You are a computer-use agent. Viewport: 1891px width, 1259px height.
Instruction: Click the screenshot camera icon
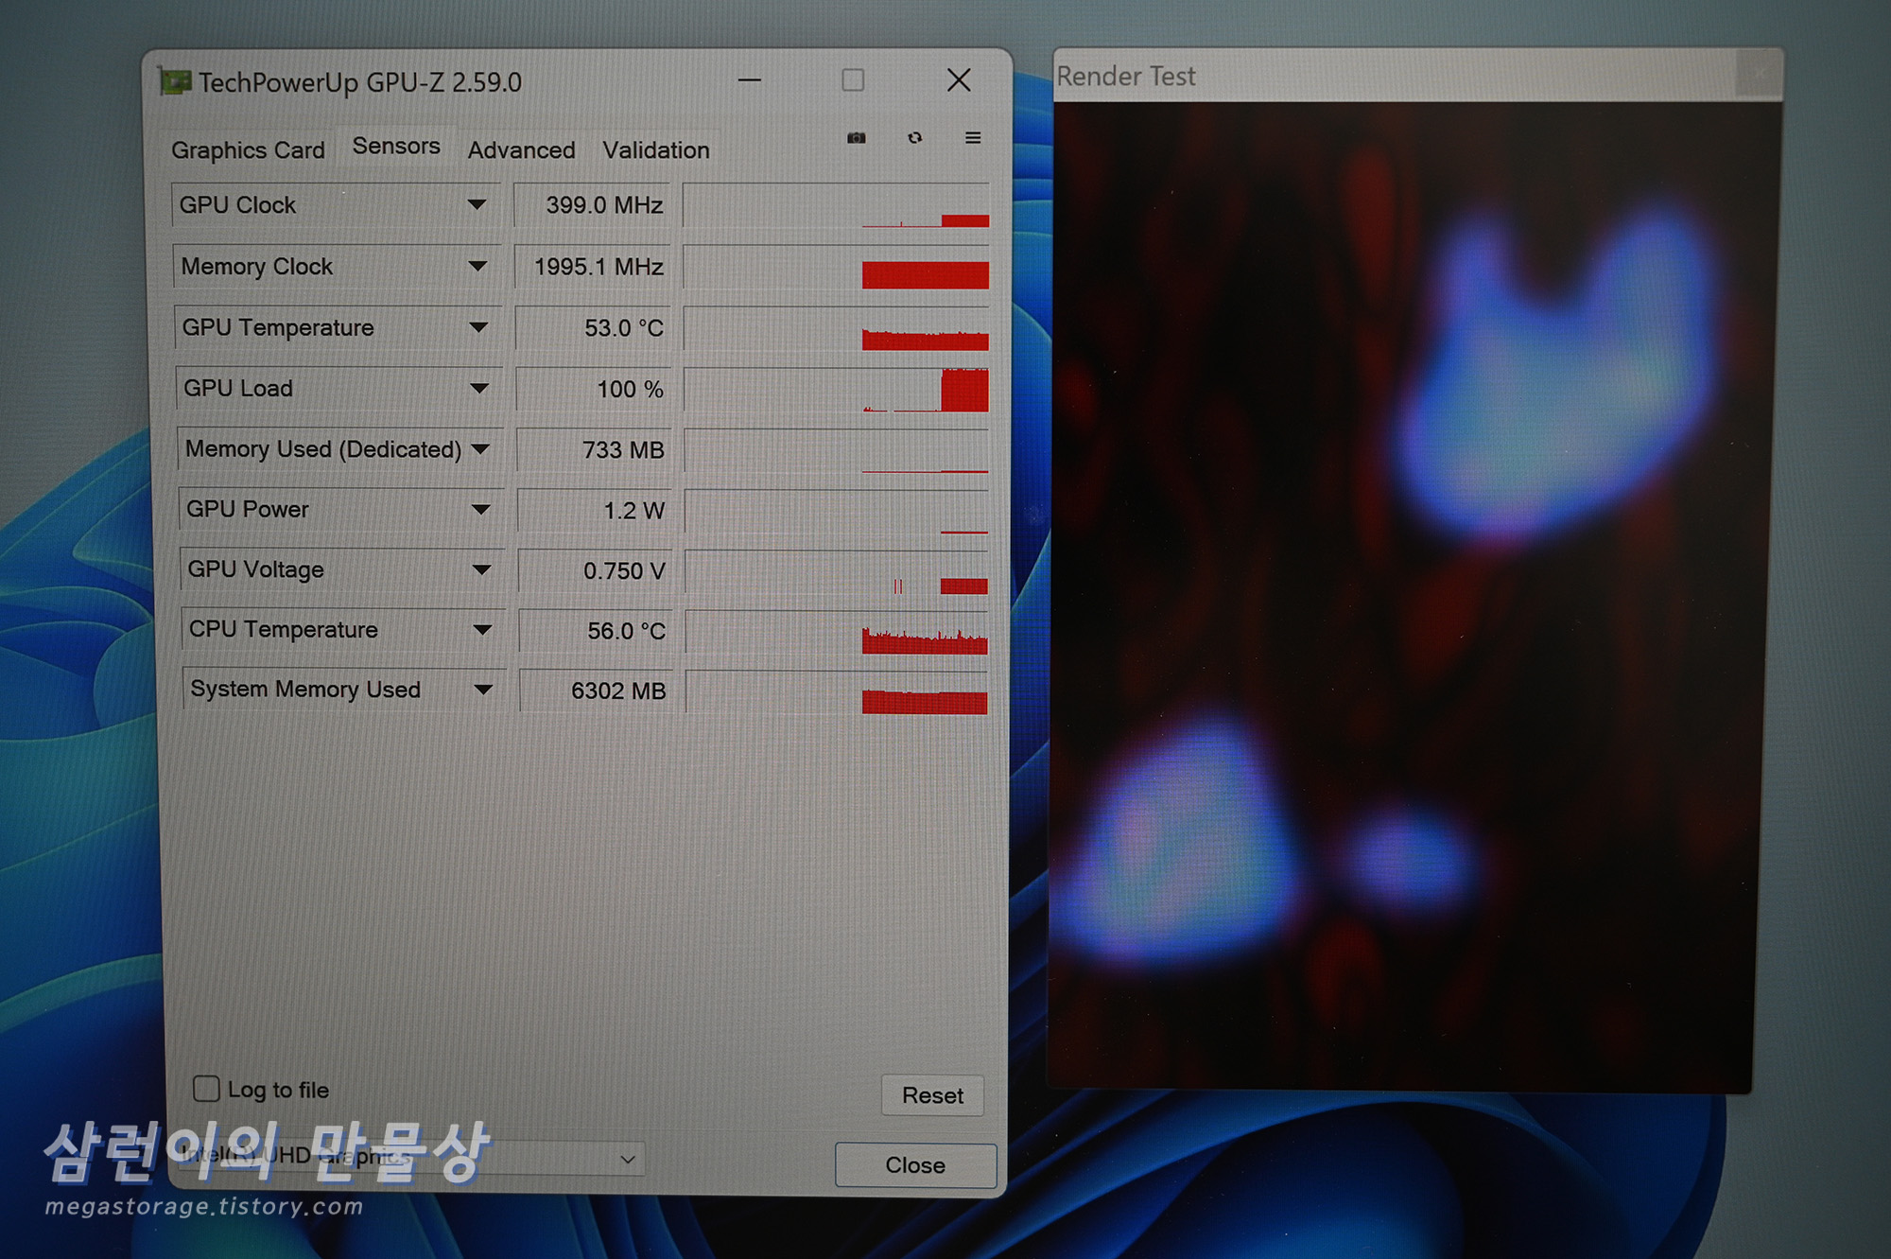click(x=856, y=138)
